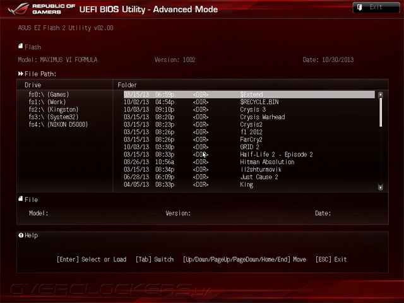Select drive fs3:\ (System32)
Image resolution: width=404 pixels, height=303 pixels.
pos(53,117)
